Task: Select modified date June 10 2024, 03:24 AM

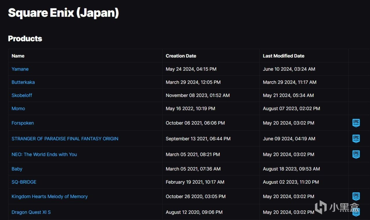Action: pos(289,69)
